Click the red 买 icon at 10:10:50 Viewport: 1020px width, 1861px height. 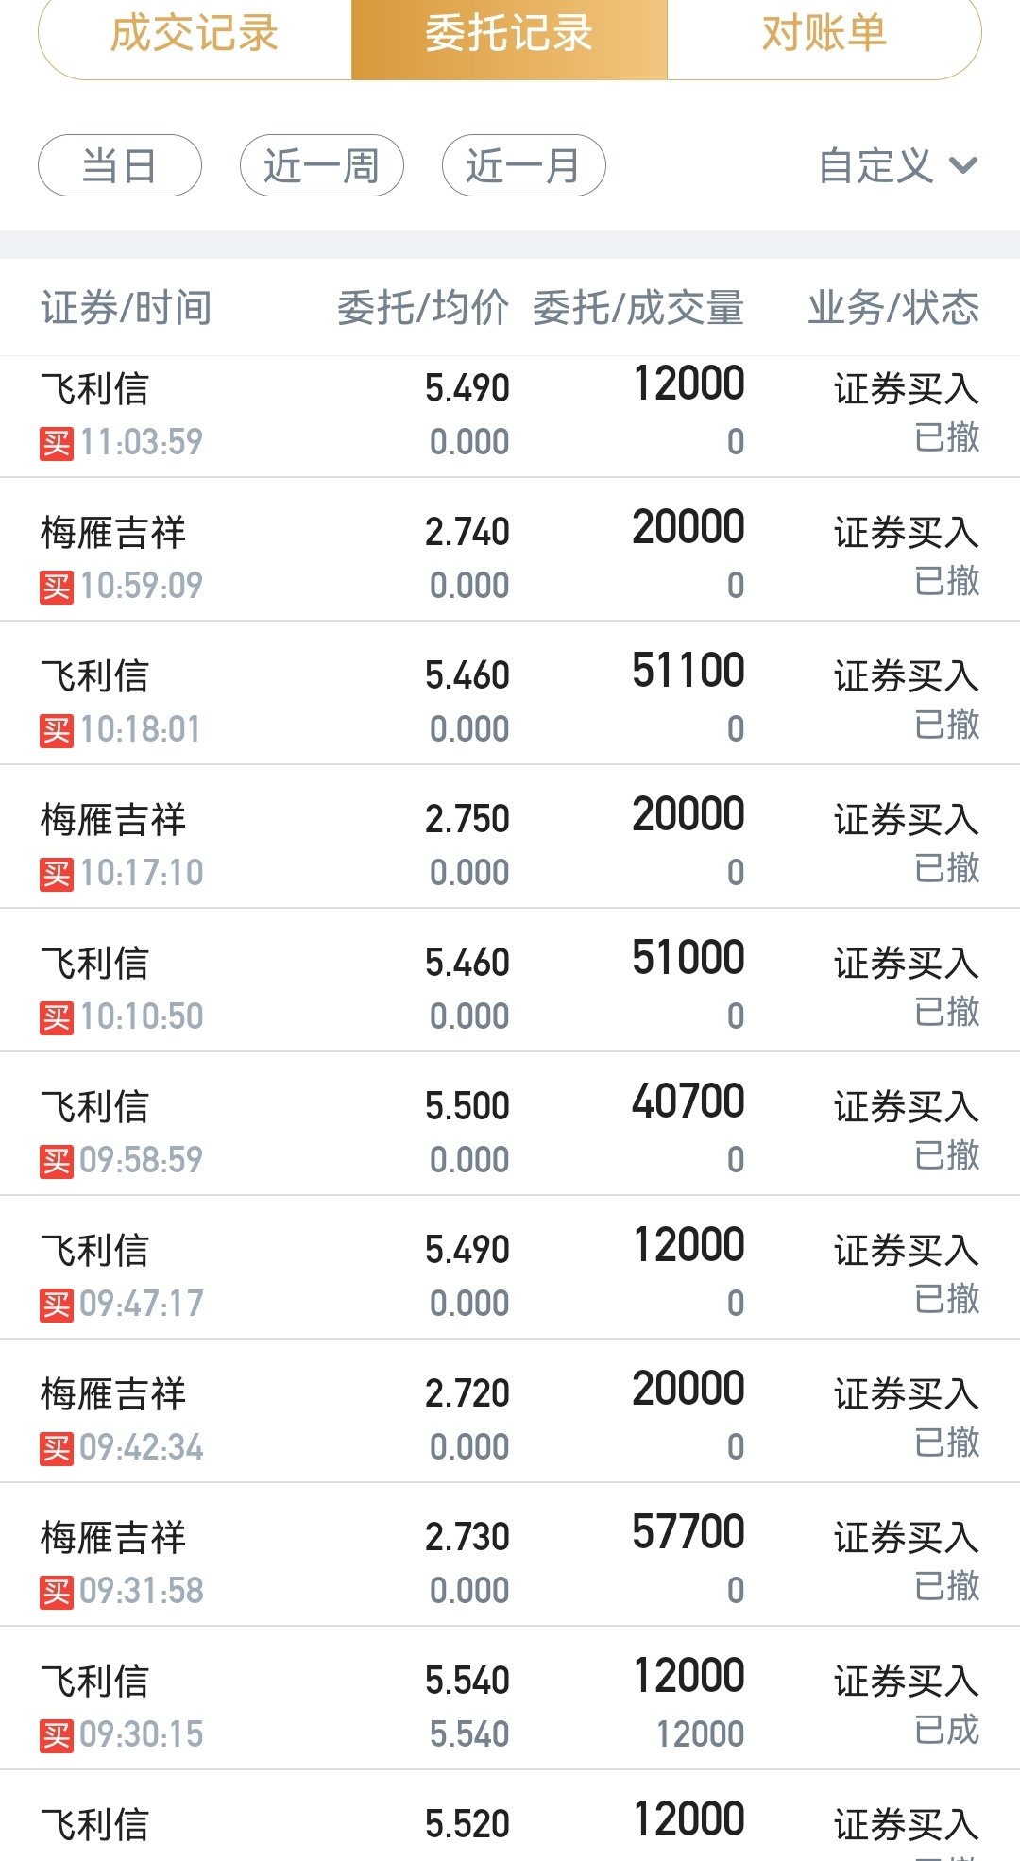point(57,1017)
